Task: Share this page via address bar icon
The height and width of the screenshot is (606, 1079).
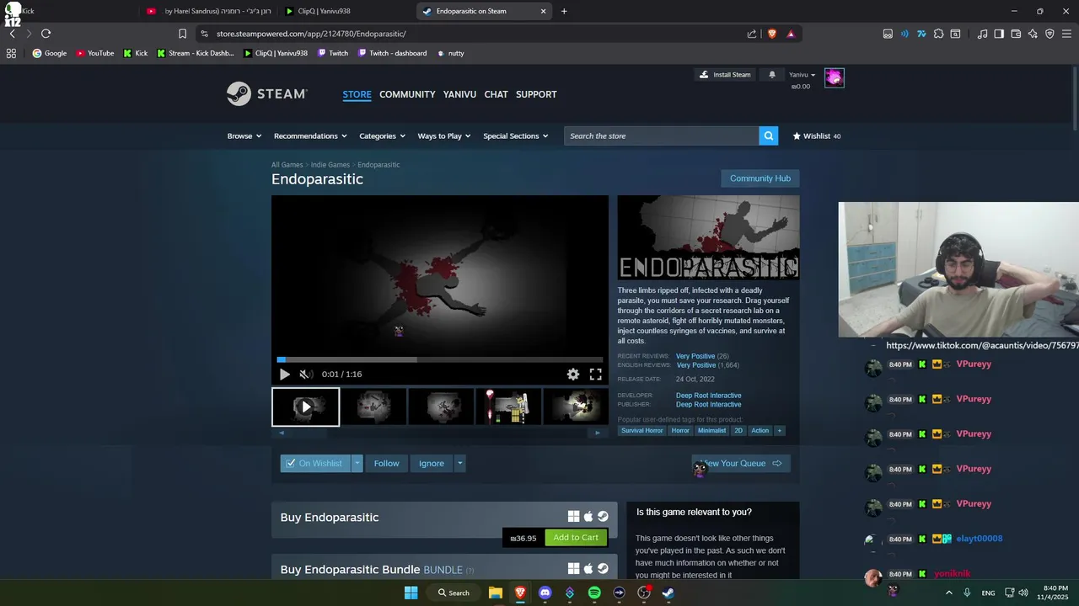Action: (x=752, y=34)
